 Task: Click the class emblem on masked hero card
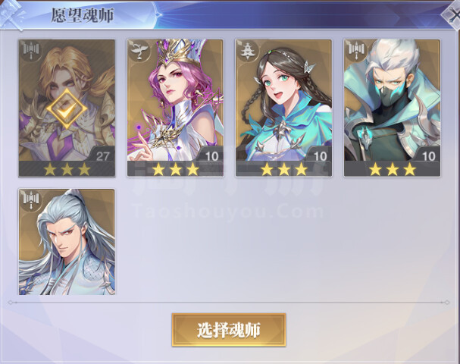[x=356, y=51]
